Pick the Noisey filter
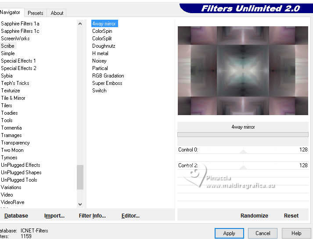 click(99, 61)
